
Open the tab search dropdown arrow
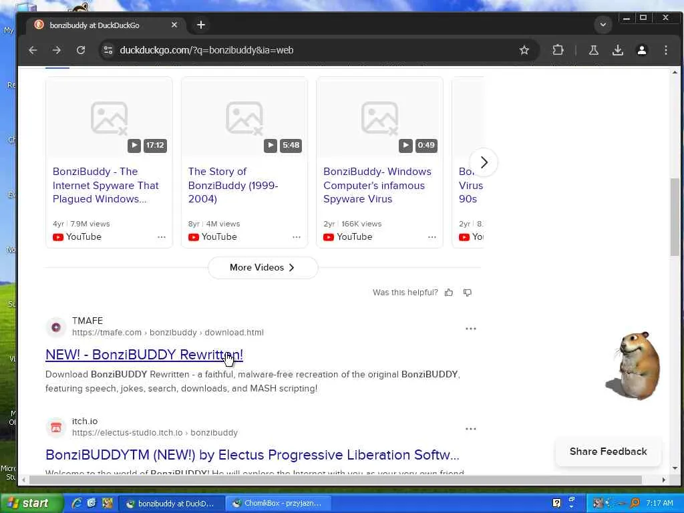(x=603, y=25)
